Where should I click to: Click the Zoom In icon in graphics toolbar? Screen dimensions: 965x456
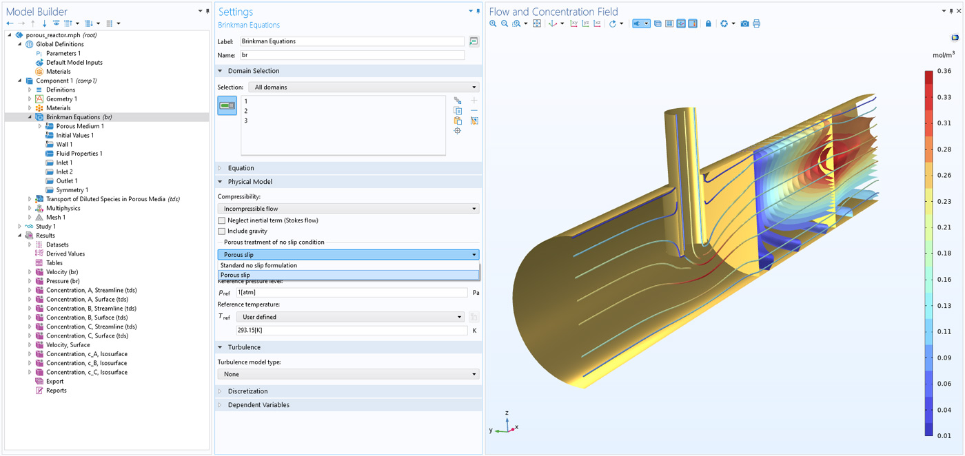493,23
